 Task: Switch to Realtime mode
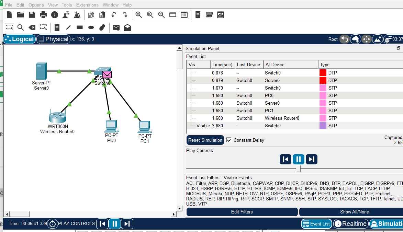(x=351, y=224)
